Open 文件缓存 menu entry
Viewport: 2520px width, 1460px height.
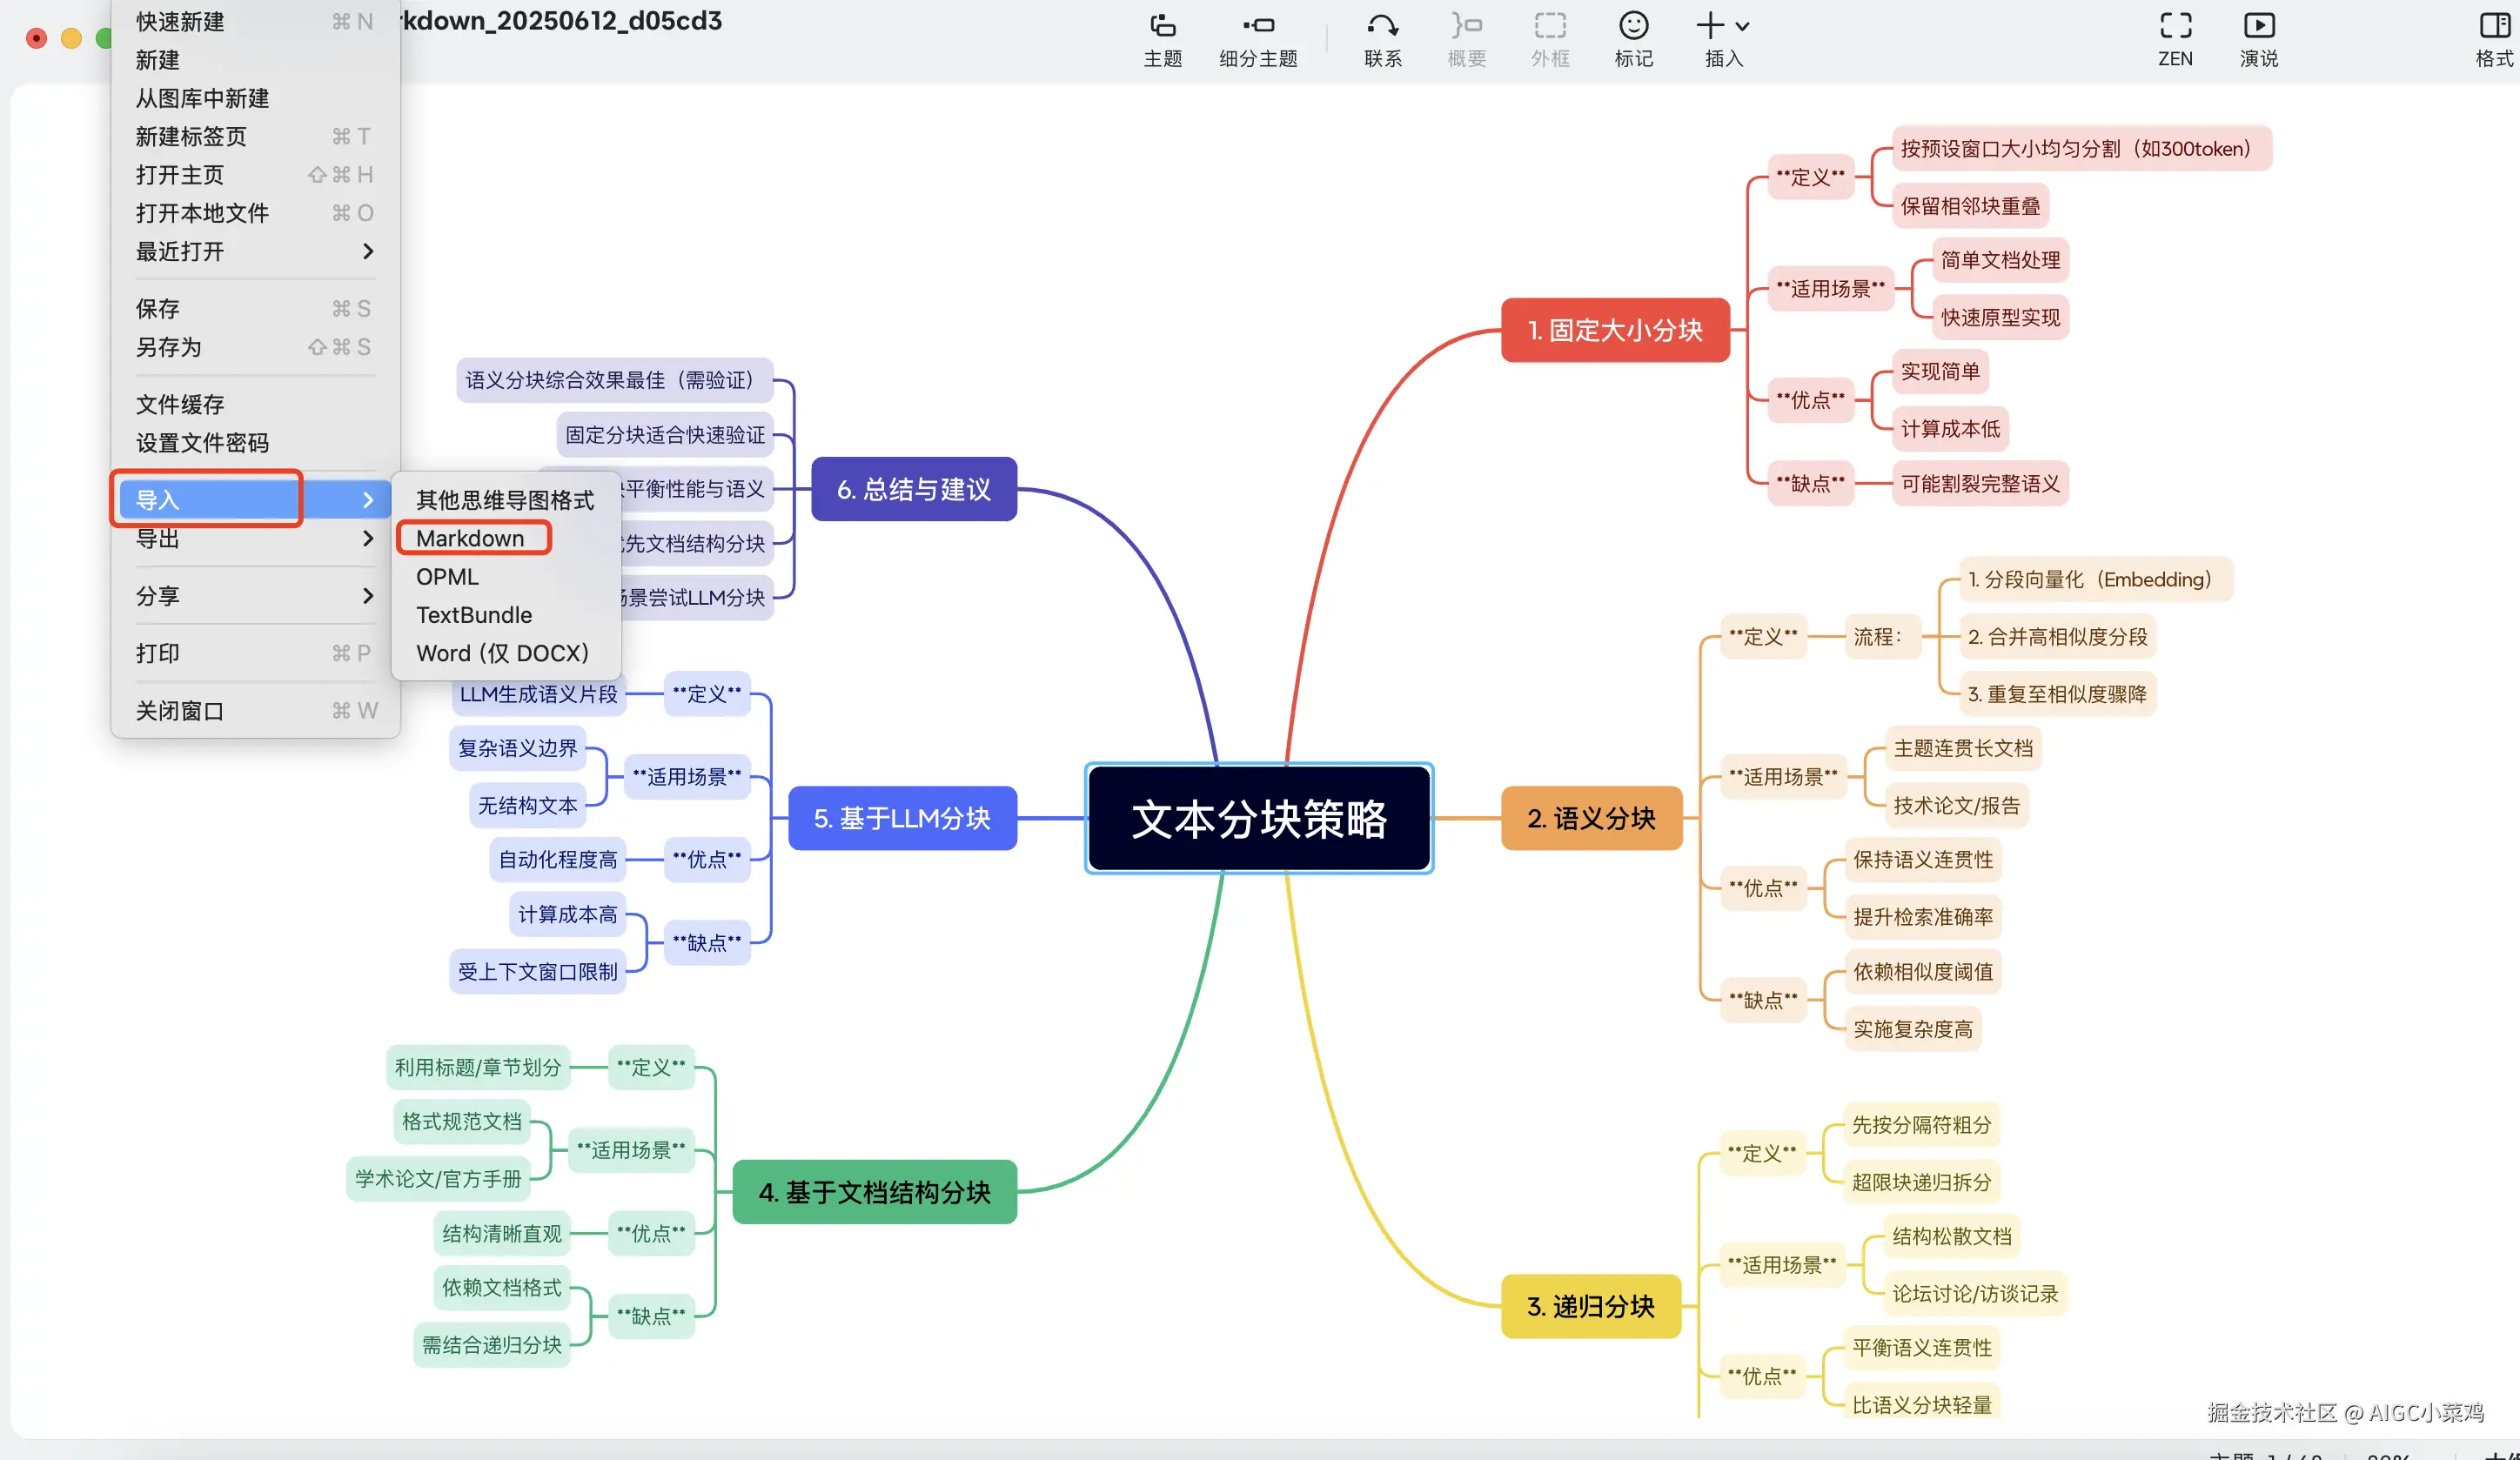tap(255, 405)
